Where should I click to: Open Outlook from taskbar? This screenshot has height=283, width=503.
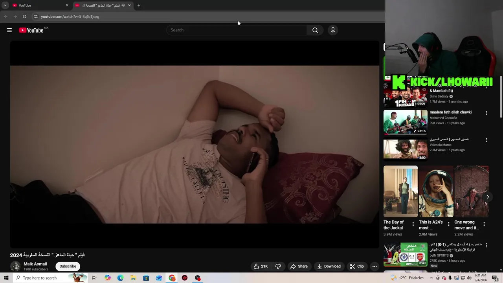click(159, 278)
